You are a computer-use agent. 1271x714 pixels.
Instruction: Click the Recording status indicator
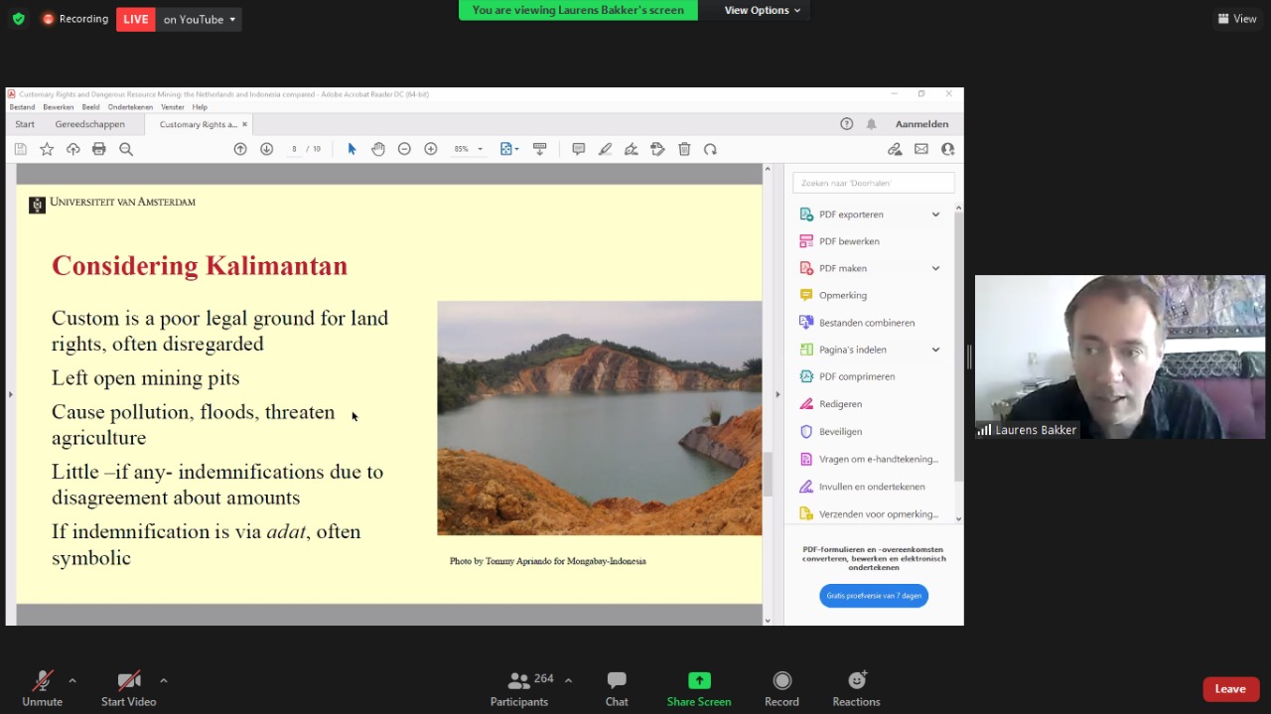75,19
